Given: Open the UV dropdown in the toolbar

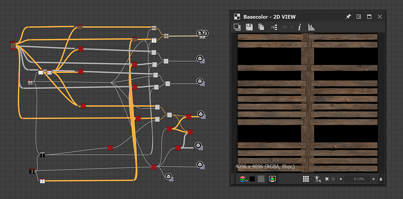Looking at the screenshot, I should [x=288, y=27].
